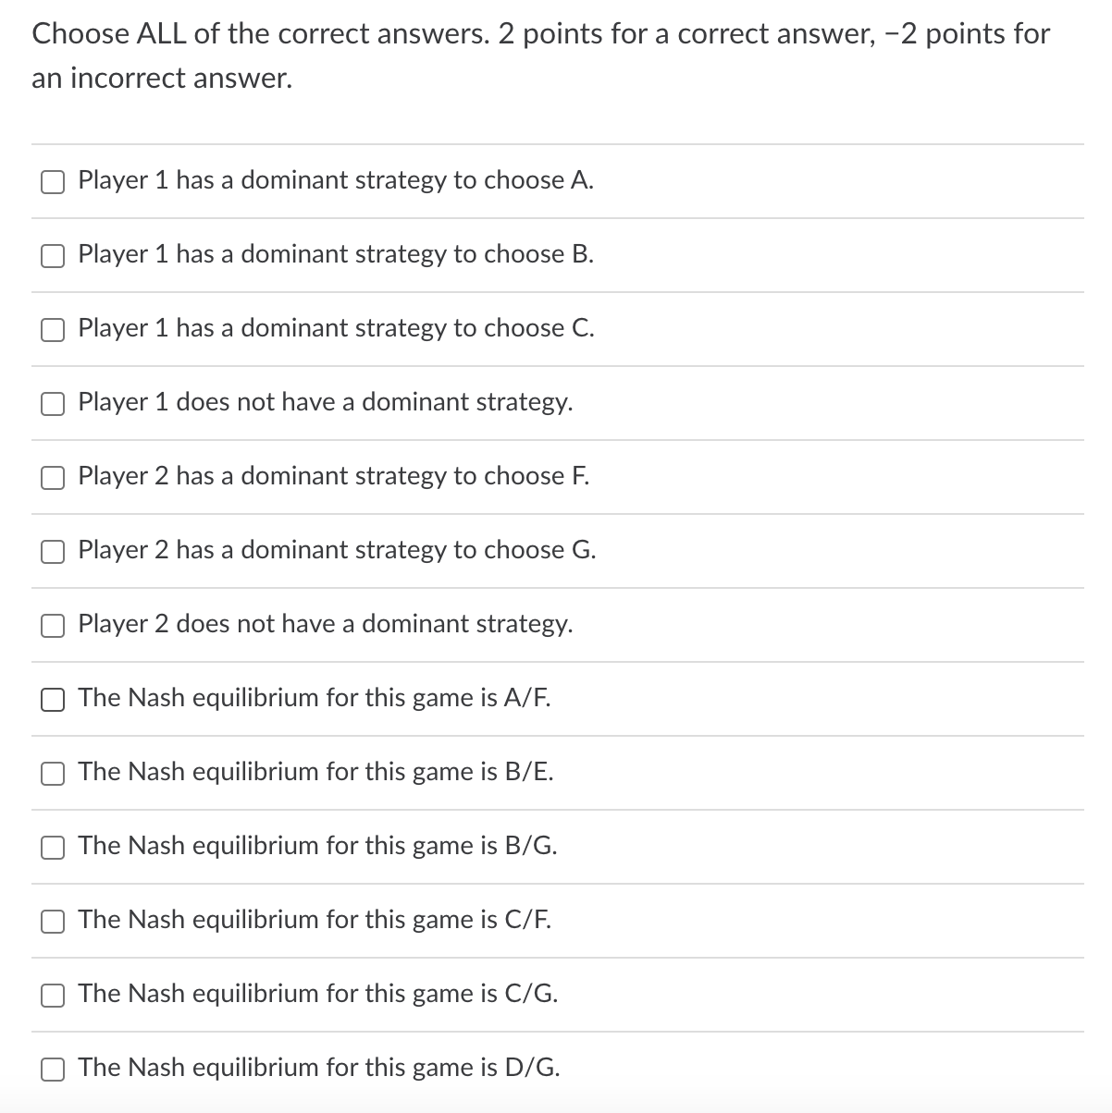
Task: Tick 'Player 1 does not have a dominant strategy'
Action: click(x=53, y=404)
